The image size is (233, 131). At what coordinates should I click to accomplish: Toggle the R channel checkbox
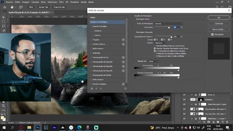coord(155,40)
